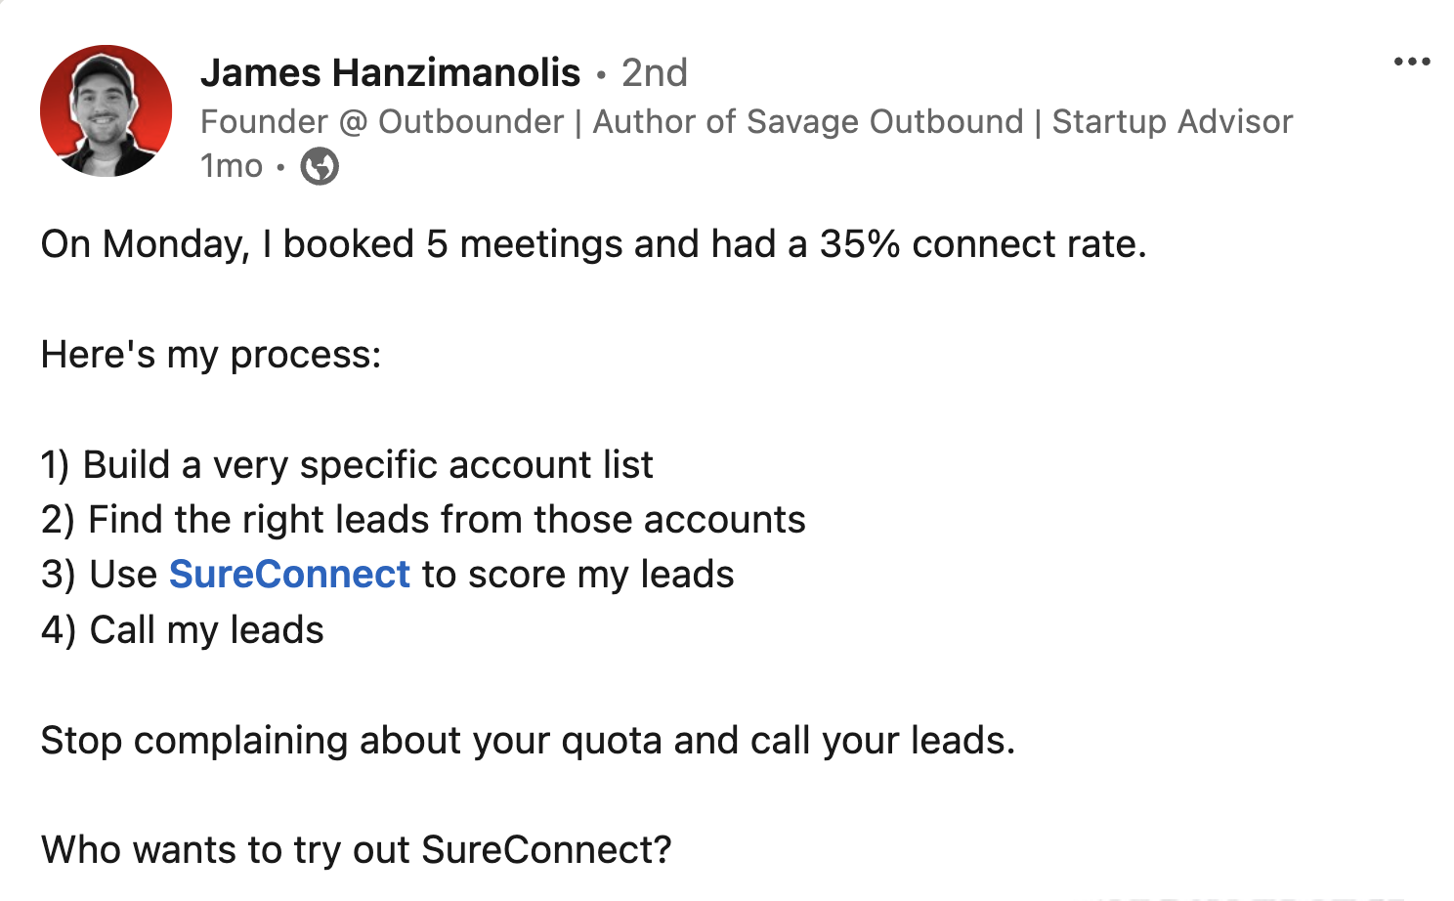
Task: Open the post's three-dot more options menu
Action: click(1411, 63)
